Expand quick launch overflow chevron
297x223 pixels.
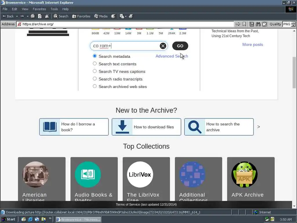pyautogui.click(x=50, y=218)
